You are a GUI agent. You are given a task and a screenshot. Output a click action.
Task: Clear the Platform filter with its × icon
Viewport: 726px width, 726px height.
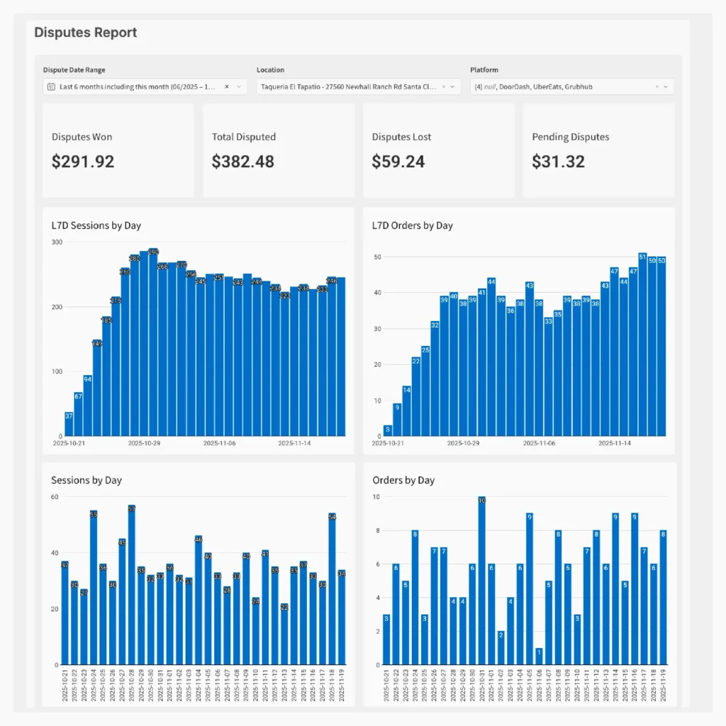click(657, 86)
